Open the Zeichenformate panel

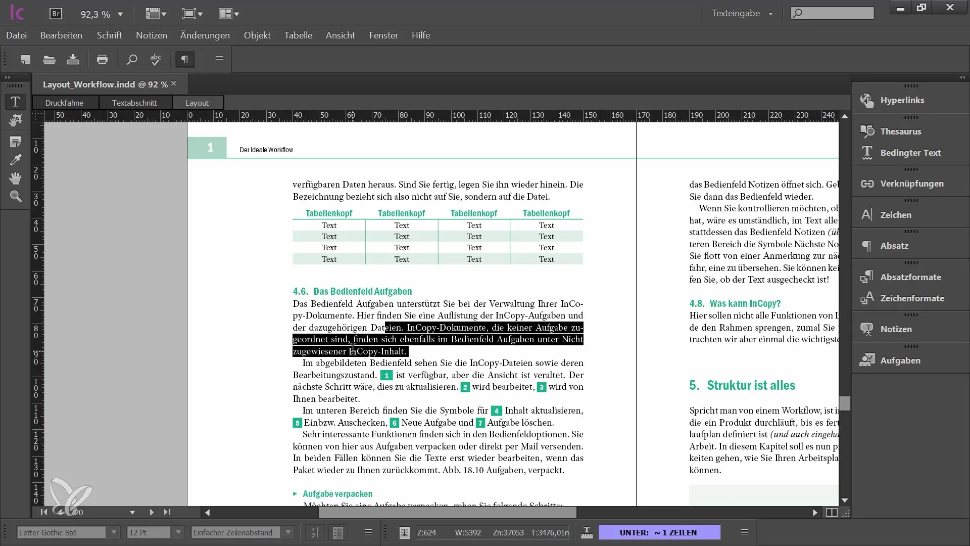pos(910,298)
